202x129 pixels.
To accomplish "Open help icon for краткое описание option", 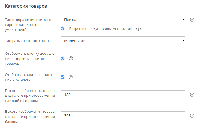I will [x=71, y=77].
